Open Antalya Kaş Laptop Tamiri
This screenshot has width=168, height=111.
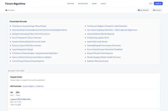coord(98,38)
